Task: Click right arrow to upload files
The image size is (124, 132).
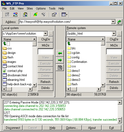Action: (60, 60)
